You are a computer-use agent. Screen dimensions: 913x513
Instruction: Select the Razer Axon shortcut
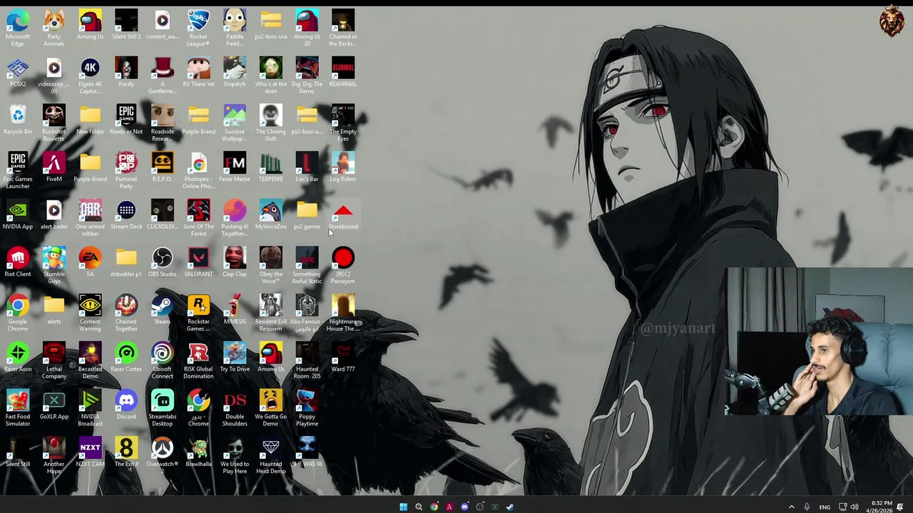point(18,358)
